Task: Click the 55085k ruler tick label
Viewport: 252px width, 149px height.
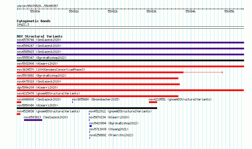Action: [229, 11]
